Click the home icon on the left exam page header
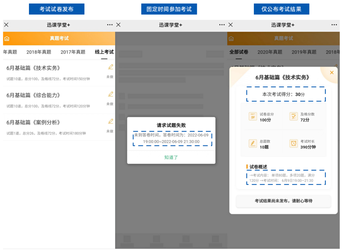342x250 pixels. point(6,38)
